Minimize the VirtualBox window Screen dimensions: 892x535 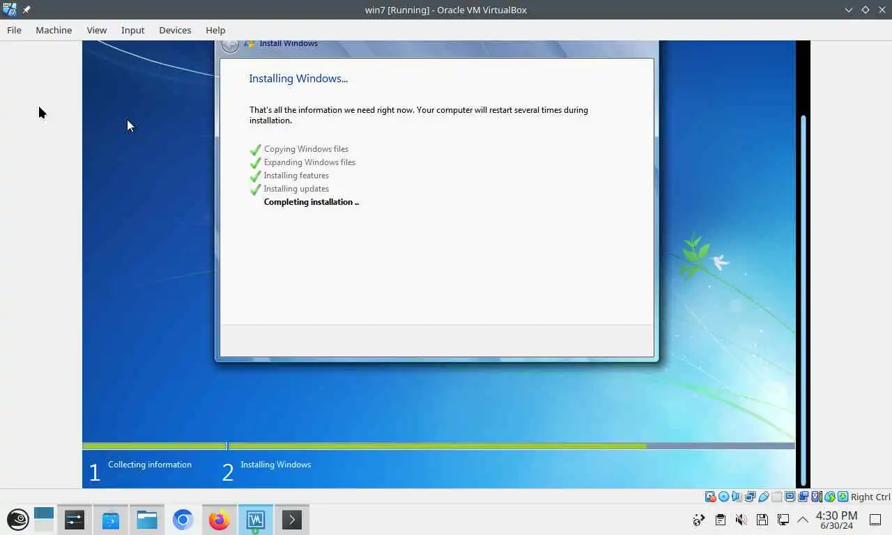[849, 10]
